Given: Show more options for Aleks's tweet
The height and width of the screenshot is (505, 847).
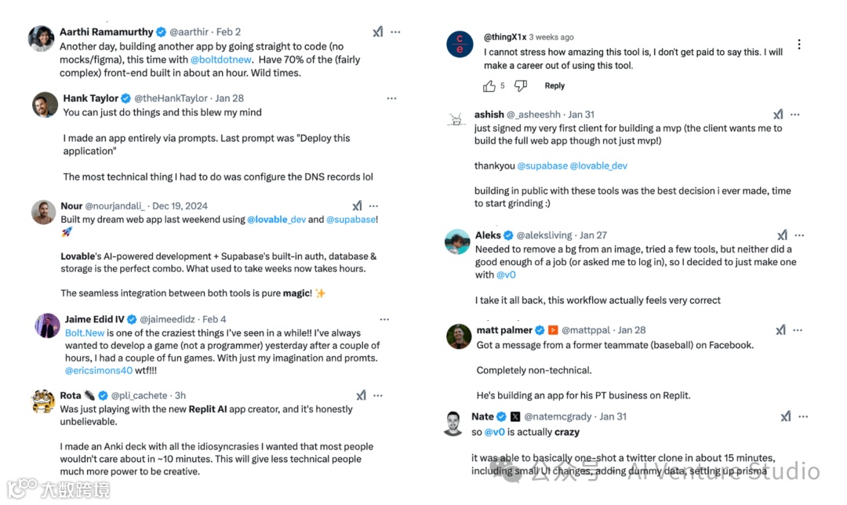Looking at the screenshot, I should (799, 235).
